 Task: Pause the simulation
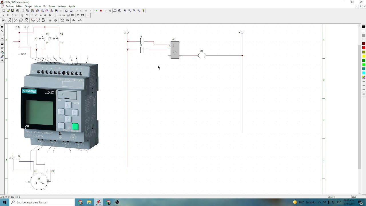click(x=105, y=11)
